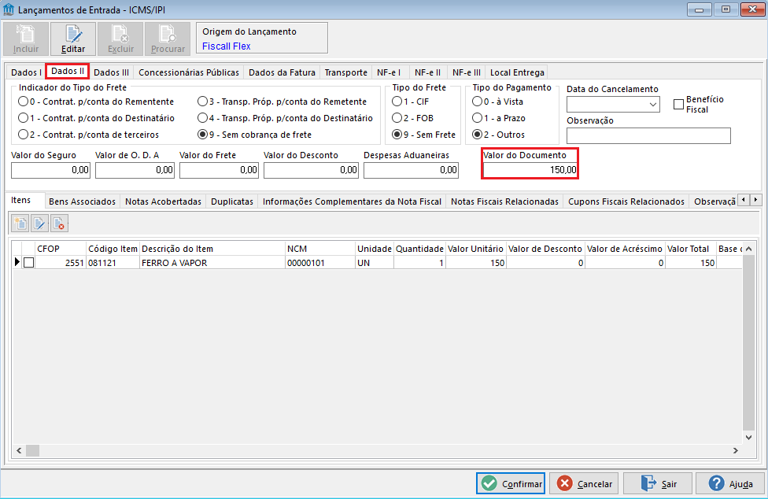The width and height of the screenshot is (768, 499).
Task: Click the Procurar toolbar icon
Action: (168, 39)
